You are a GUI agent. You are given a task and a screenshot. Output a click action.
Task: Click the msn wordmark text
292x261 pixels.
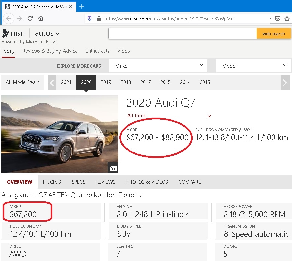click(x=18, y=33)
